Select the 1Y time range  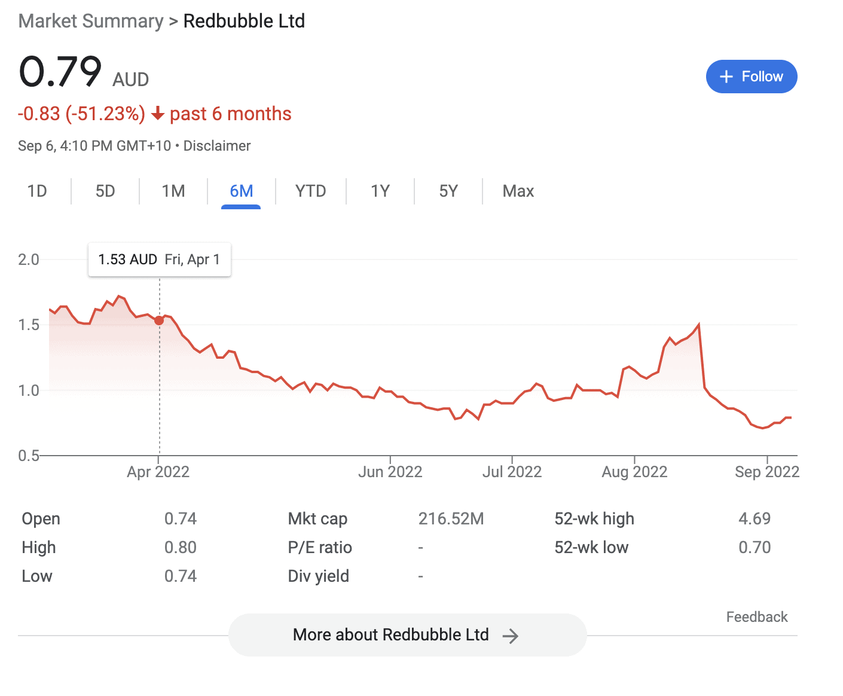pos(380,191)
